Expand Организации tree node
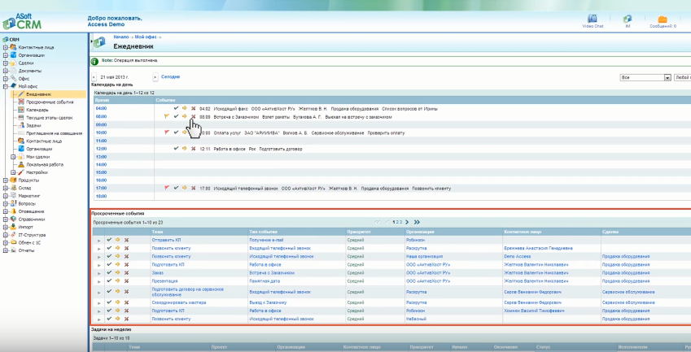This screenshot has width=691, height=352. [x=5, y=55]
